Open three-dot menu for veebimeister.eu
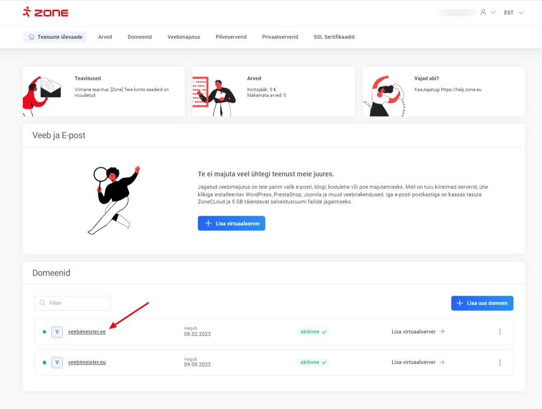The image size is (542, 409). 500,362
